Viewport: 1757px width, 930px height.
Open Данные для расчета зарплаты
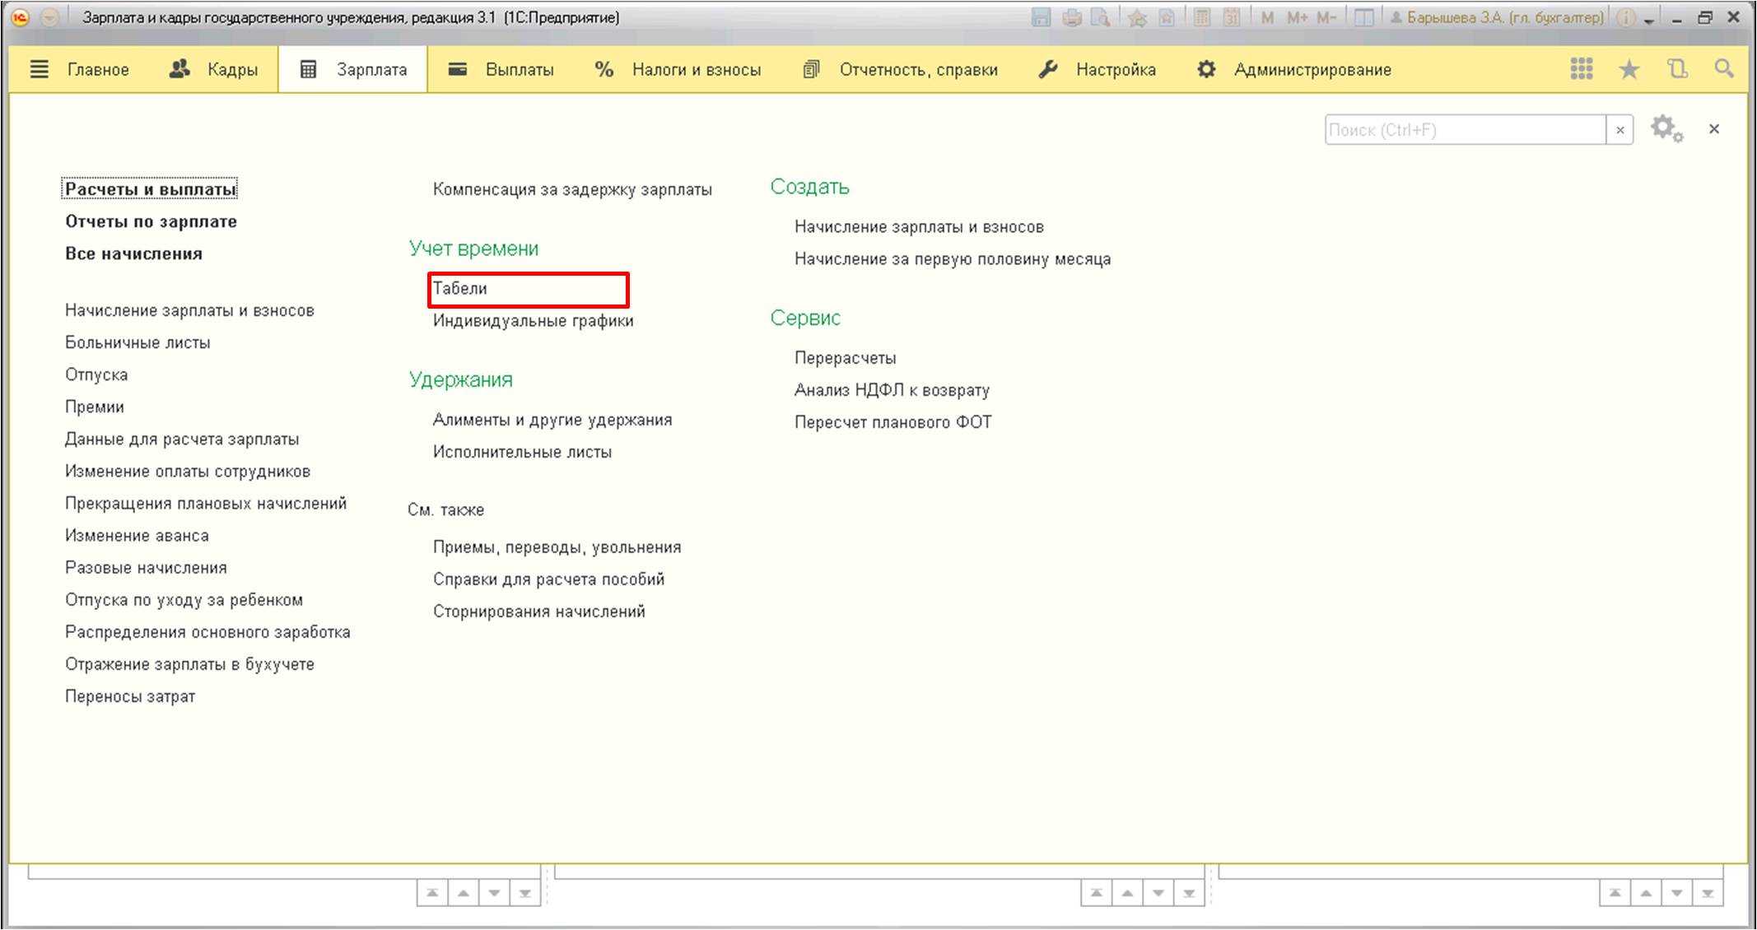point(182,439)
